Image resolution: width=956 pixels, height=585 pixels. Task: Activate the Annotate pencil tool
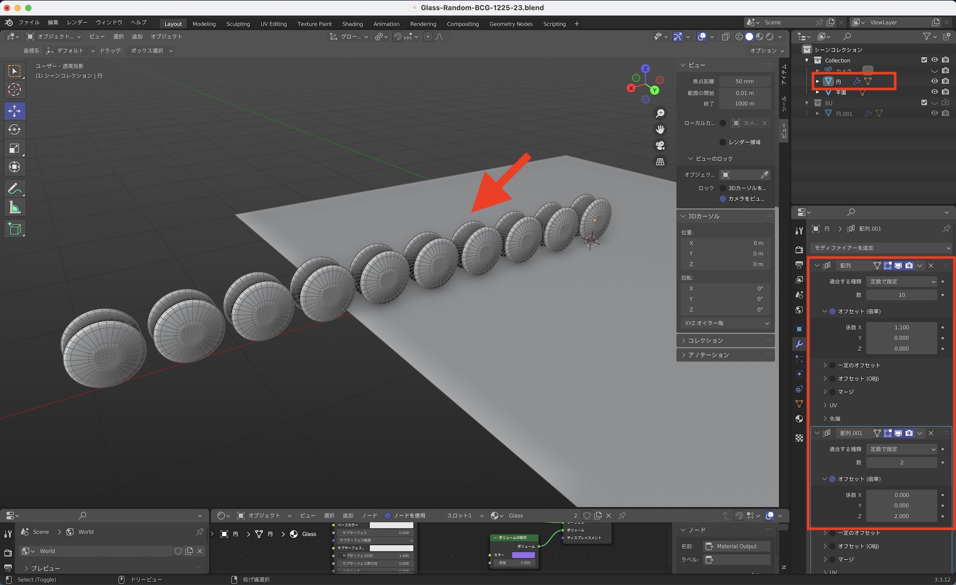[x=14, y=189]
